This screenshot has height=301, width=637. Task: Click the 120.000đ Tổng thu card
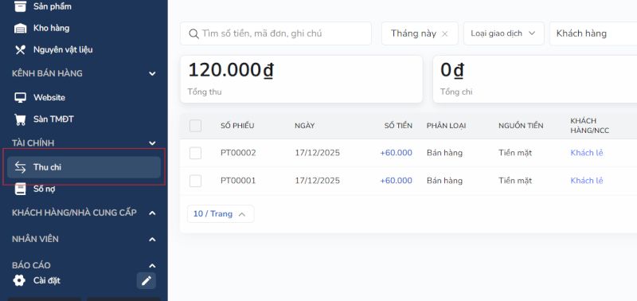coord(302,79)
